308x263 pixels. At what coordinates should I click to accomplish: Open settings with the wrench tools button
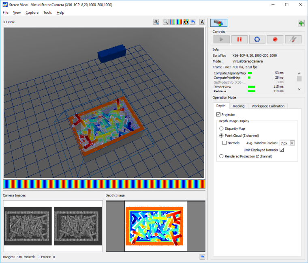tap(293, 39)
